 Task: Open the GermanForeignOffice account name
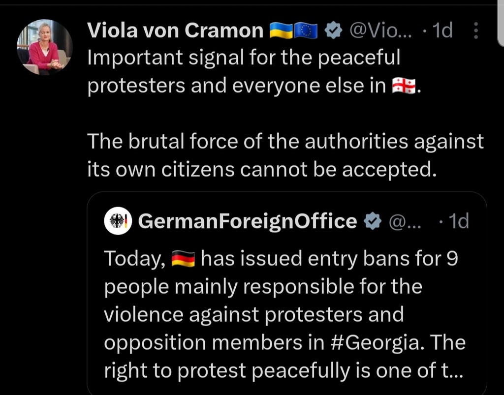(x=247, y=221)
